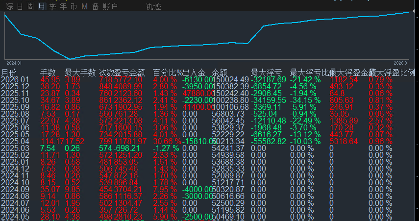Screen dimensions: 419x221
Task: Click the 余额 column header
Action: point(220,73)
